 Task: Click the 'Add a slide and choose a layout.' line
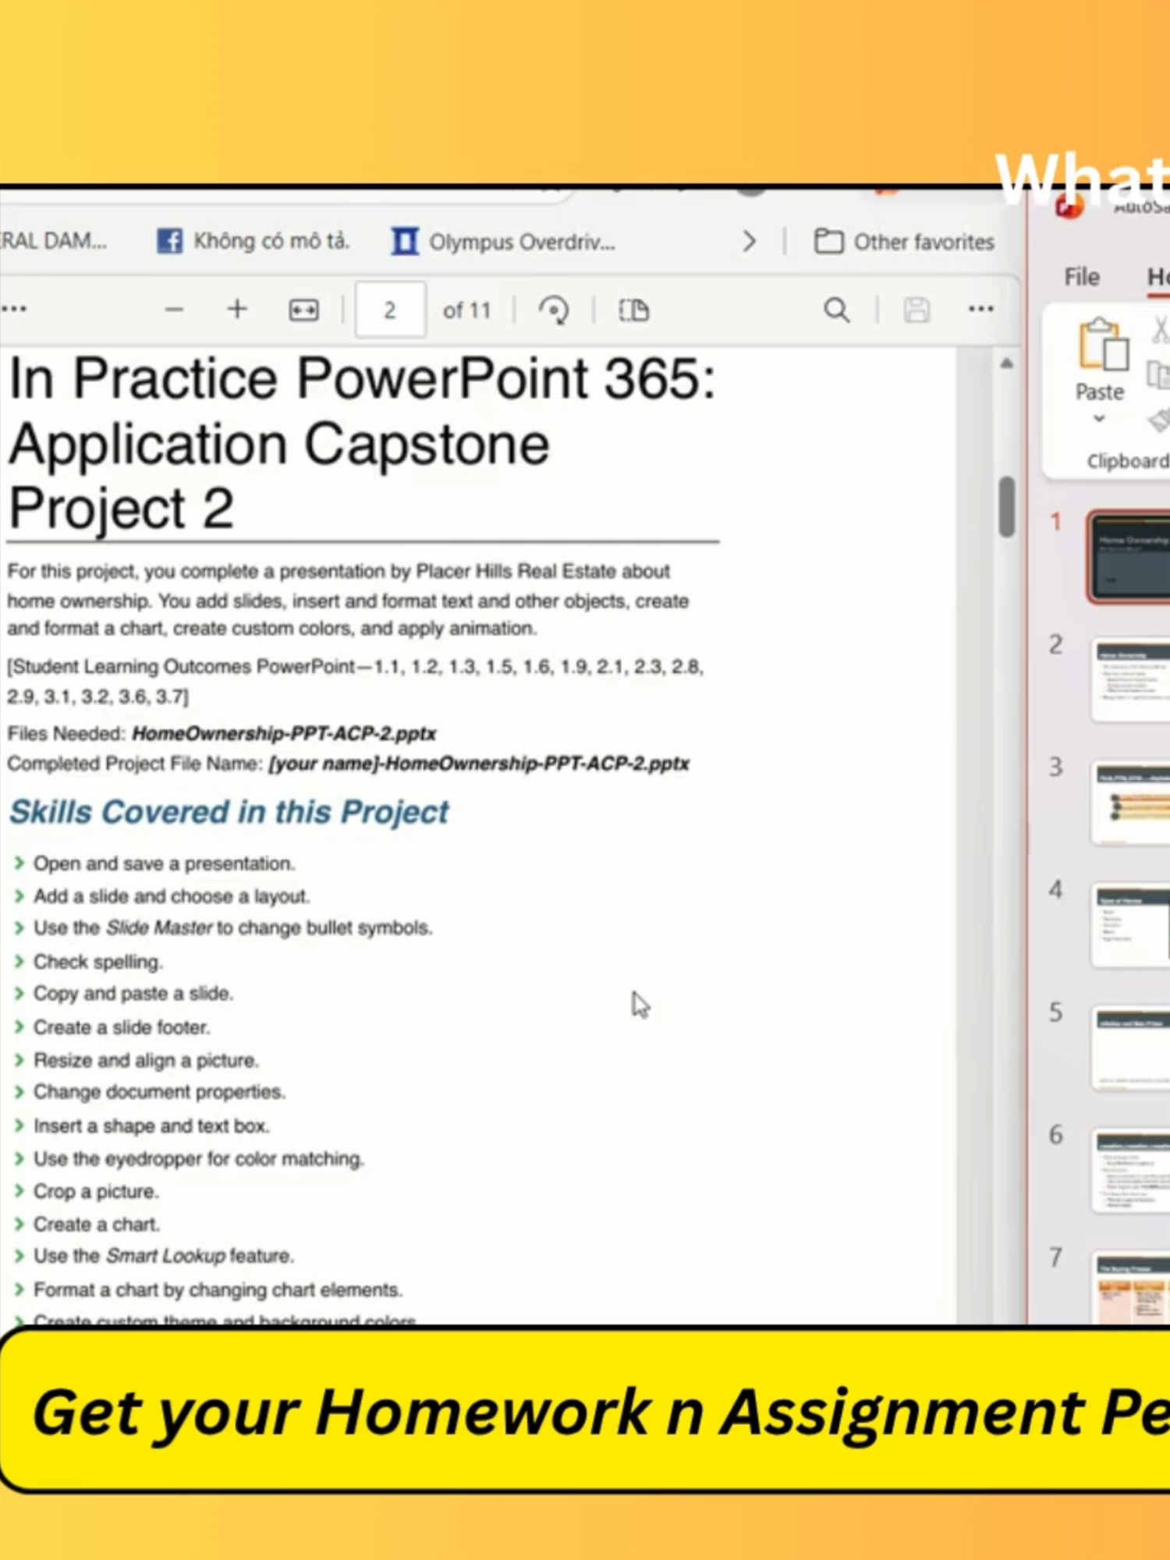coord(172,896)
